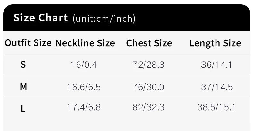
Task: Click the L size row label
Action: (x=23, y=108)
